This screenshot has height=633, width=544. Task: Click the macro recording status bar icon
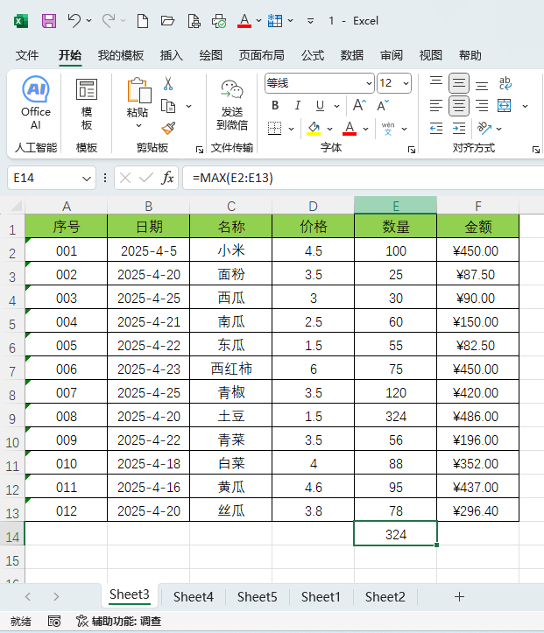pyautogui.click(x=54, y=621)
